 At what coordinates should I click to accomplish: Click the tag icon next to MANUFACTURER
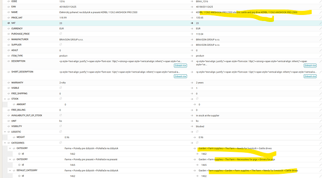(x=8, y=39)
